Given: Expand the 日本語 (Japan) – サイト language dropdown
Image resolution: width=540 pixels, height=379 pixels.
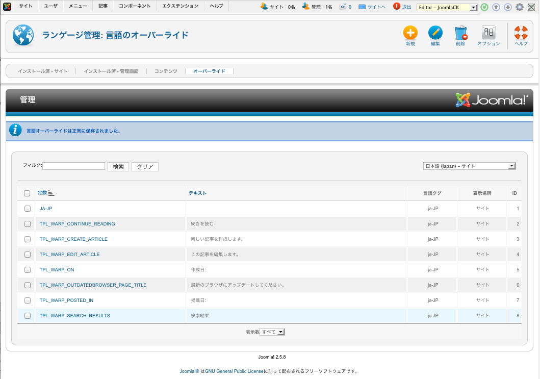Looking at the screenshot, I should click(x=469, y=166).
